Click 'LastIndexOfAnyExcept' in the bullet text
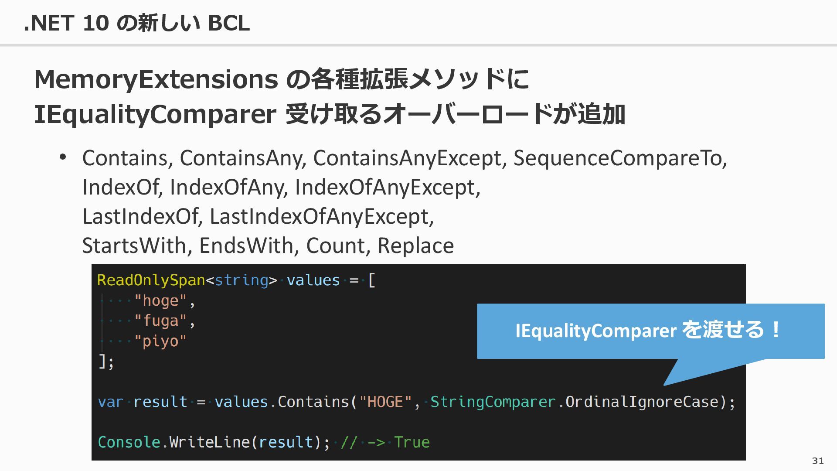The width and height of the screenshot is (837, 471). point(321,217)
